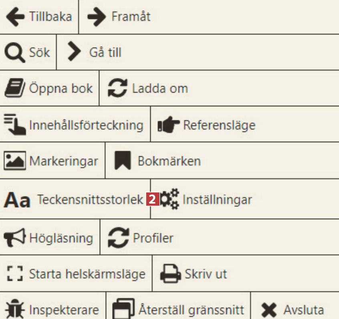The width and height of the screenshot is (339, 319).
Task: Toggle Starta helskärmsläge fullscreen mode
Action: [x=87, y=275]
